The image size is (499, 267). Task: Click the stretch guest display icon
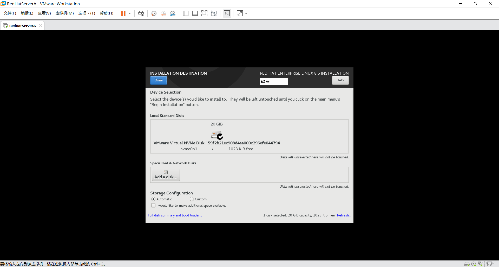240,13
